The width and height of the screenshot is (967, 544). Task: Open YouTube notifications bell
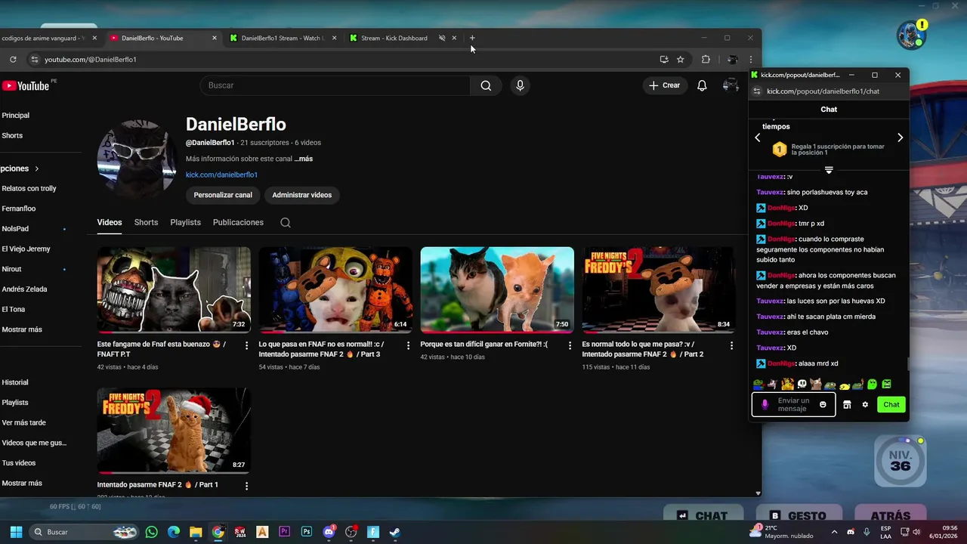(702, 85)
